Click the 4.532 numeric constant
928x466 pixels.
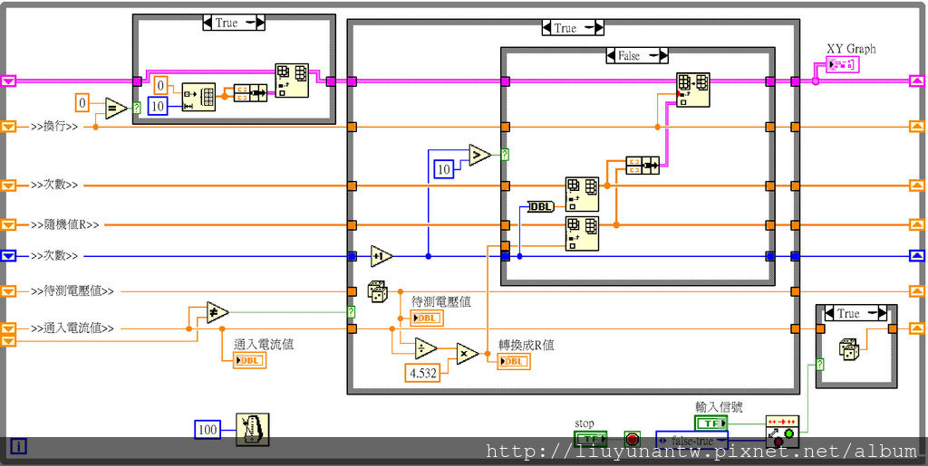coord(422,373)
